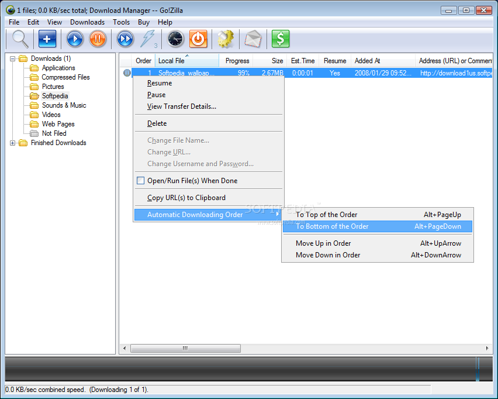This screenshot has height=399, width=498.
Task: Click the Web Pages folder icon
Action: point(34,124)
